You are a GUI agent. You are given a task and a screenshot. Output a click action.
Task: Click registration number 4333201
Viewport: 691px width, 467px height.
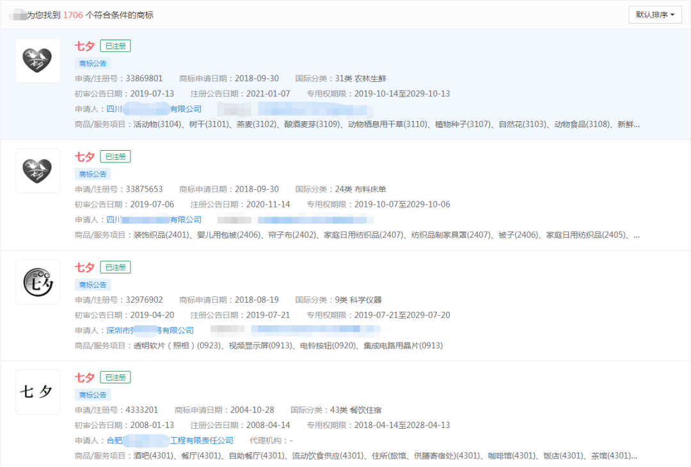(141, 410)
